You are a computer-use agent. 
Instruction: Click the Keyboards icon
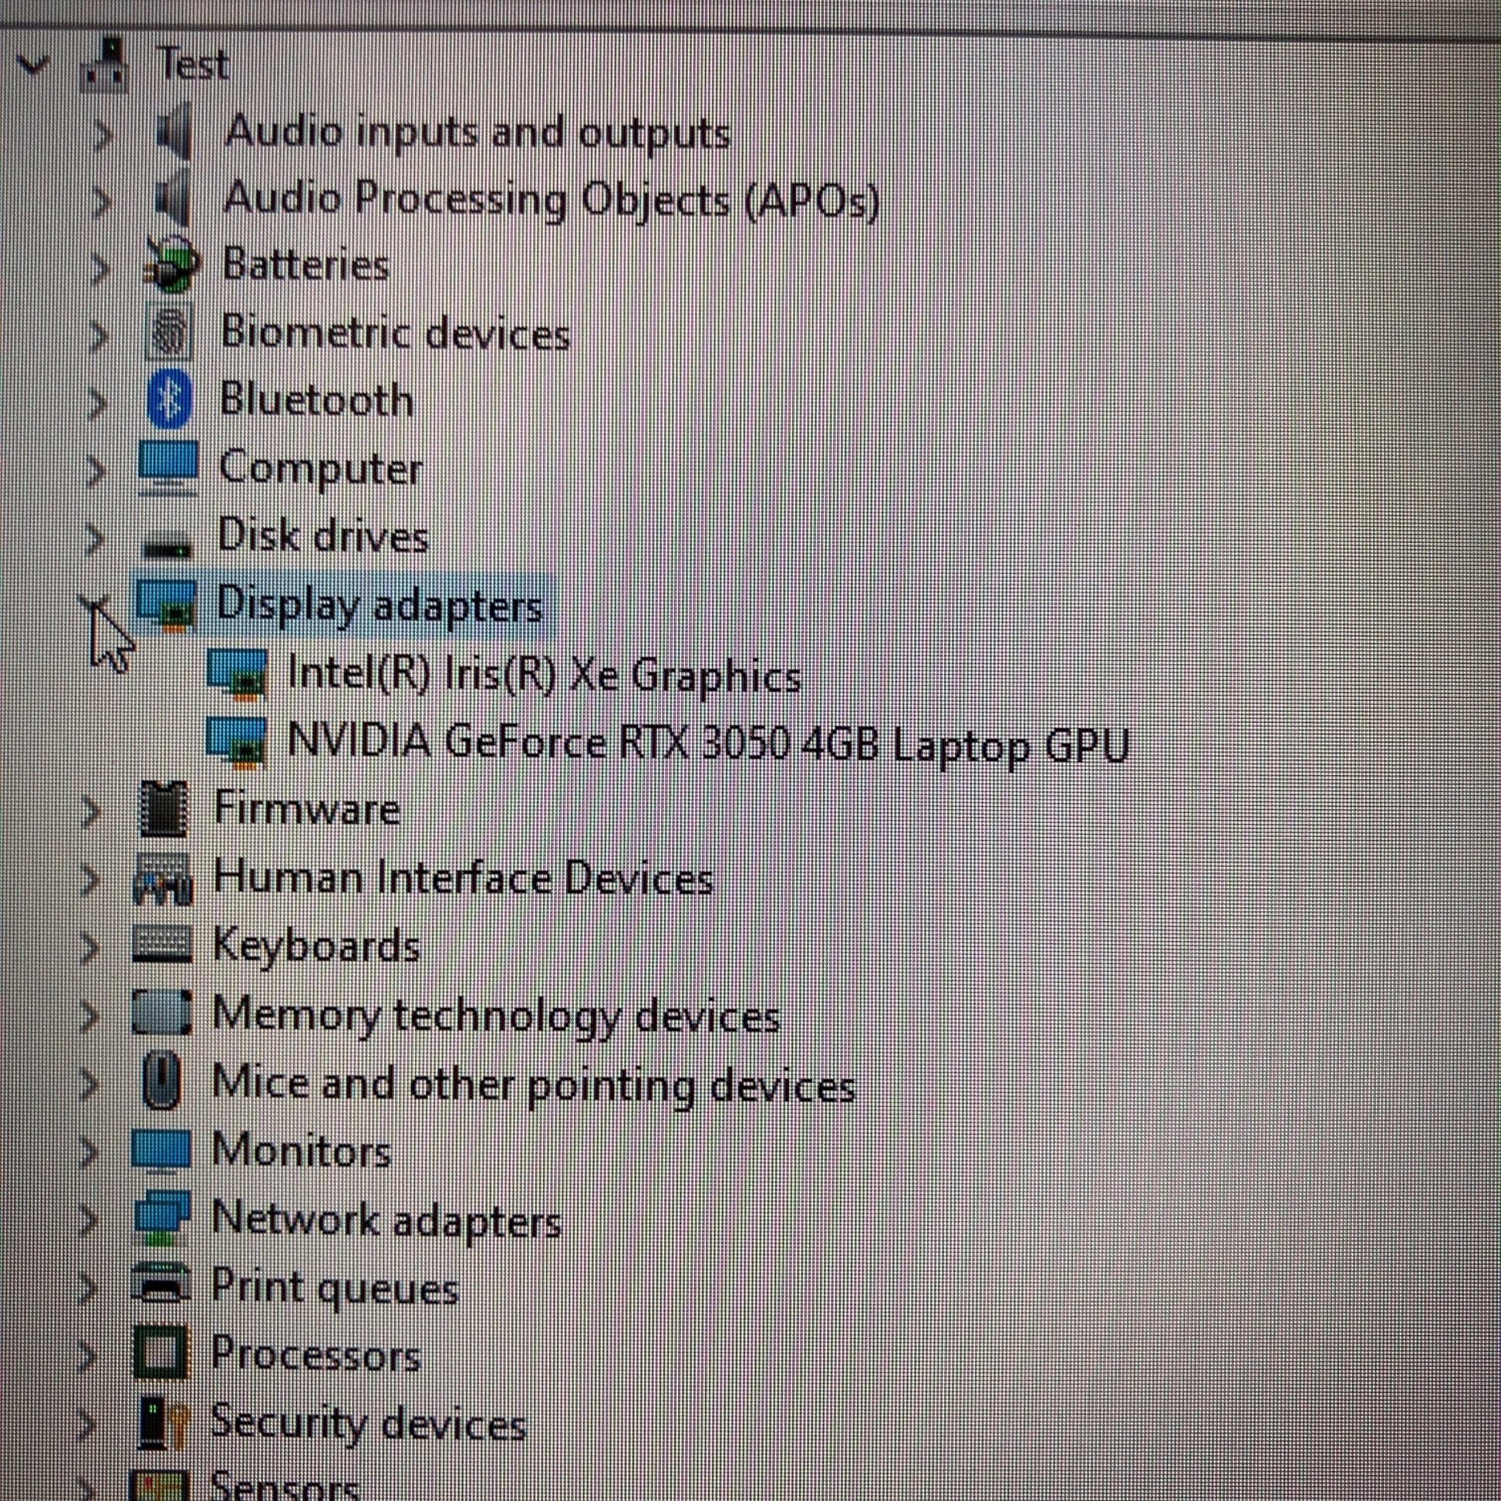(x=163, y=945)
